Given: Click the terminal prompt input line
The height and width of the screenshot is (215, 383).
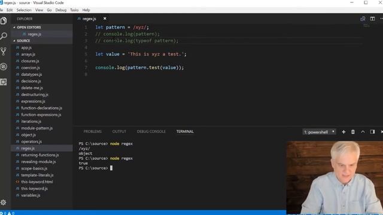Looking at the screenshot, I should click(x=96, y=168).
